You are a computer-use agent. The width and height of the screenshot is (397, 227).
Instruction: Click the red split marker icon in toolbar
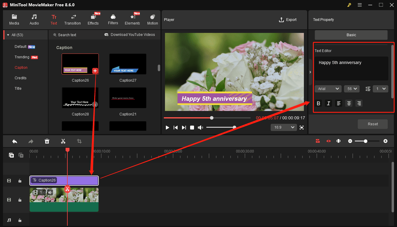coord(328,141)
